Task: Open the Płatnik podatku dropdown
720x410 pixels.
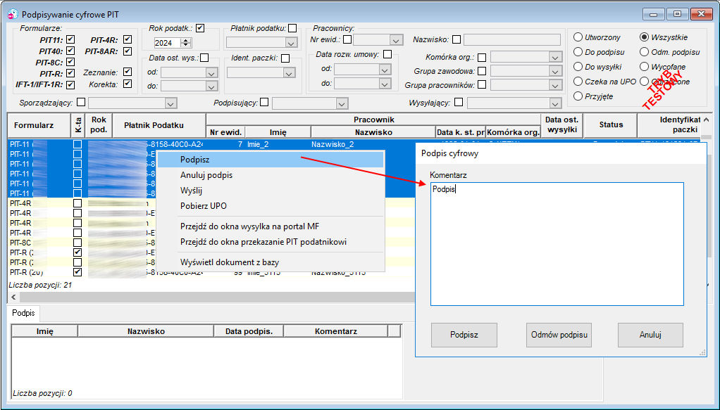Action: 291,43
